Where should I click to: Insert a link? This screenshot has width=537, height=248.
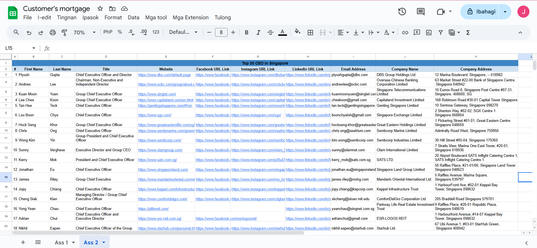(405, 32)
